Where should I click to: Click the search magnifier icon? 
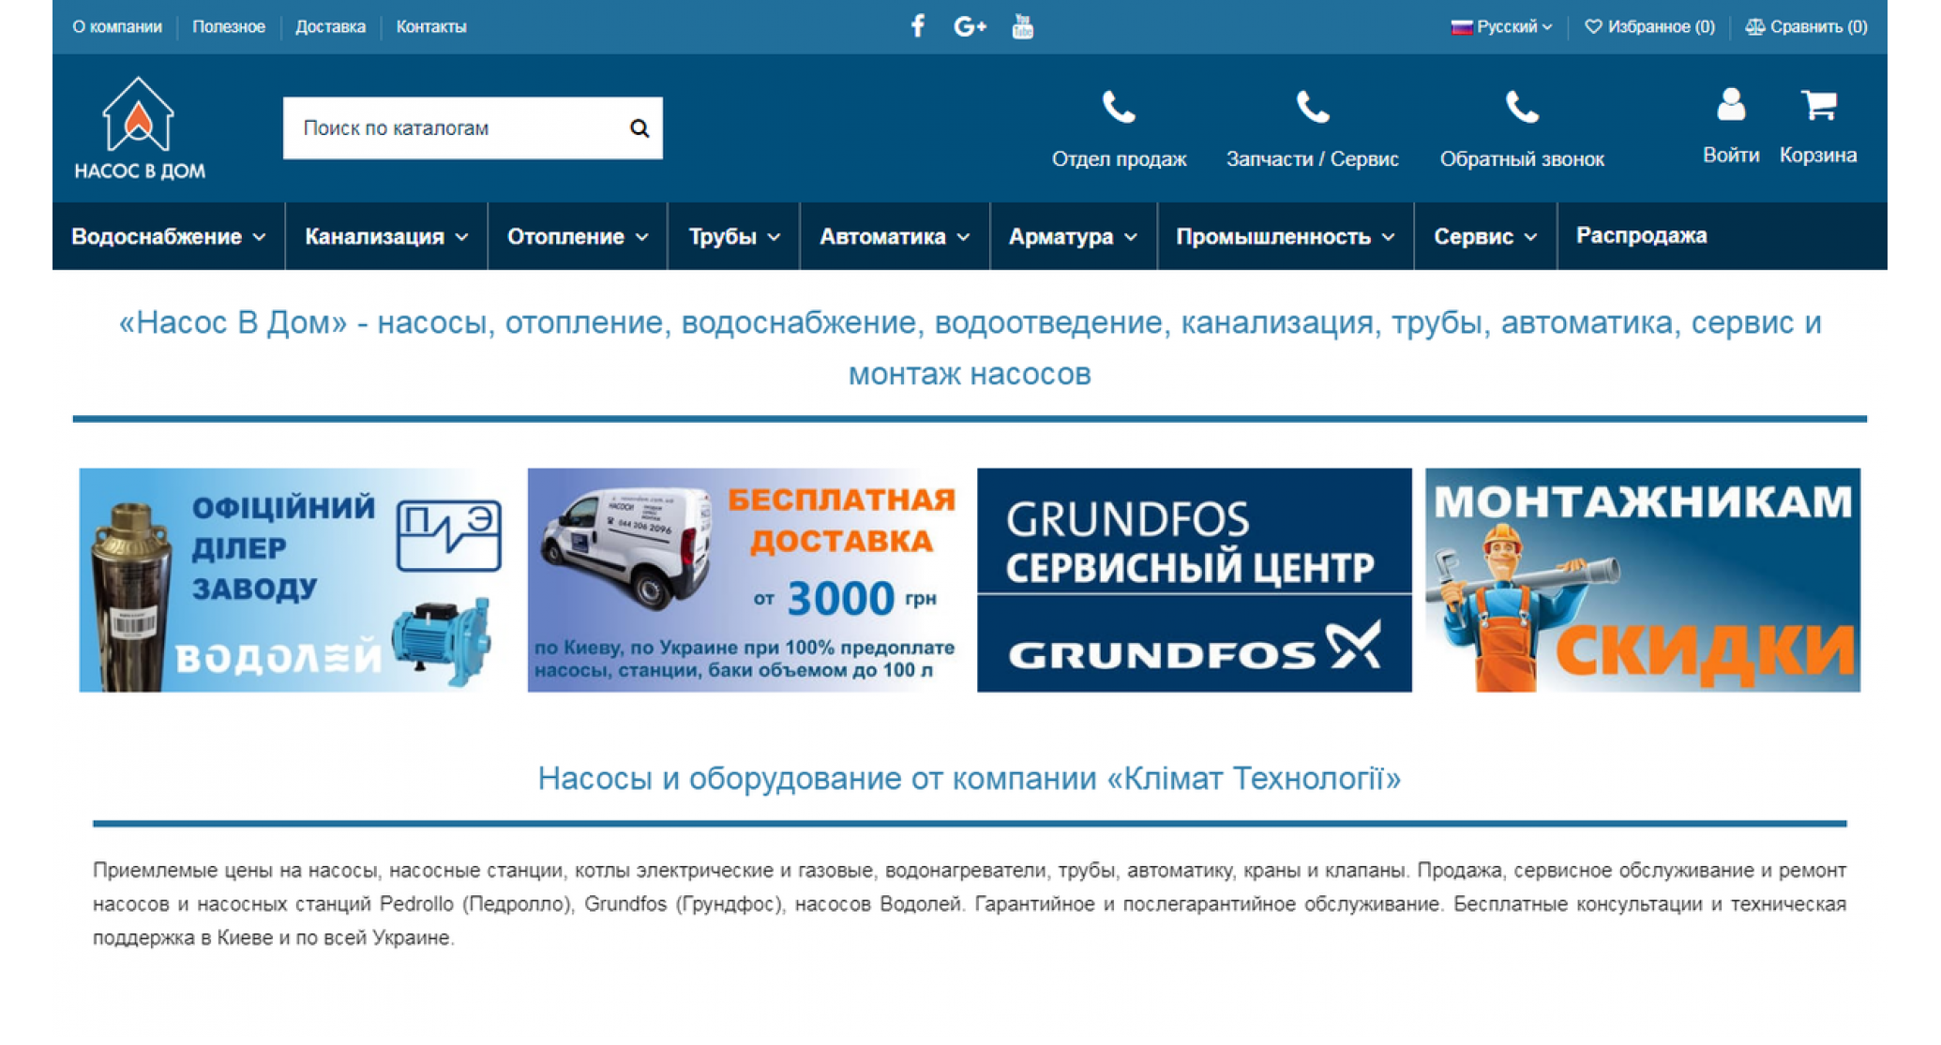coord(639,128)
